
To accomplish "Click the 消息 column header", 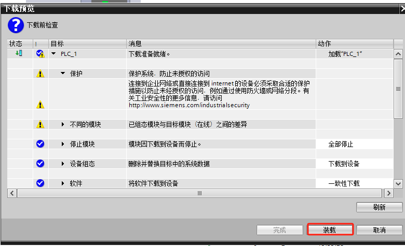I will [x=221, y=44].
